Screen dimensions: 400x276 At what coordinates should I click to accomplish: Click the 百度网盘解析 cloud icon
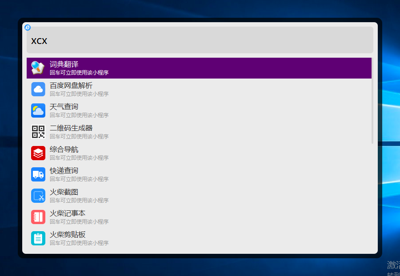tap(38, 89)
